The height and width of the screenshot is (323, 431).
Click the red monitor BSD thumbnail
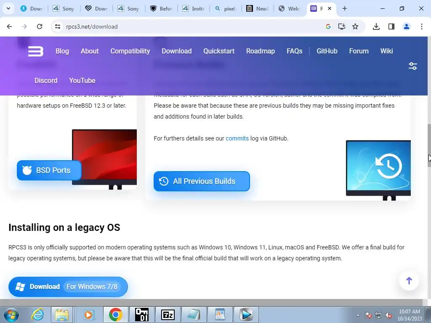click(104, 159)
